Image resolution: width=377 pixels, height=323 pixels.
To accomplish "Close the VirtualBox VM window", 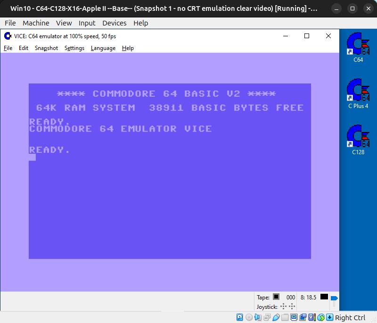I will click(368, 8).
